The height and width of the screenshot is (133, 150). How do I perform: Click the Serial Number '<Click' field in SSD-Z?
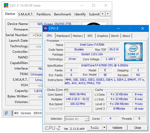(x=36, y=35)
